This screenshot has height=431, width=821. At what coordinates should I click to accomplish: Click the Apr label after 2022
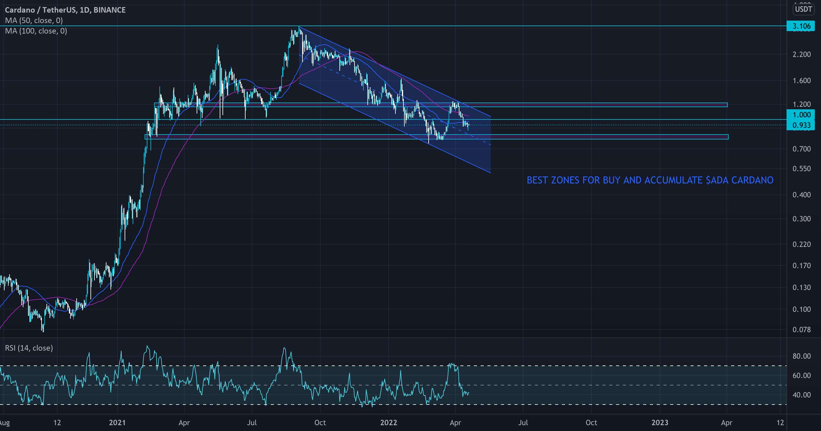(455, 423)
